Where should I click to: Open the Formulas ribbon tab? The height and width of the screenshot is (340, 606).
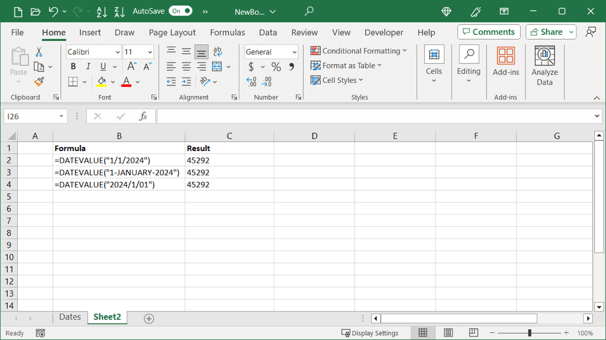[x=227, y=33]
